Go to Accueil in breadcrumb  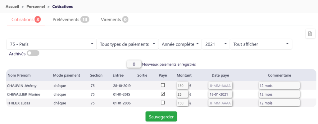click(x=12, y=7)
